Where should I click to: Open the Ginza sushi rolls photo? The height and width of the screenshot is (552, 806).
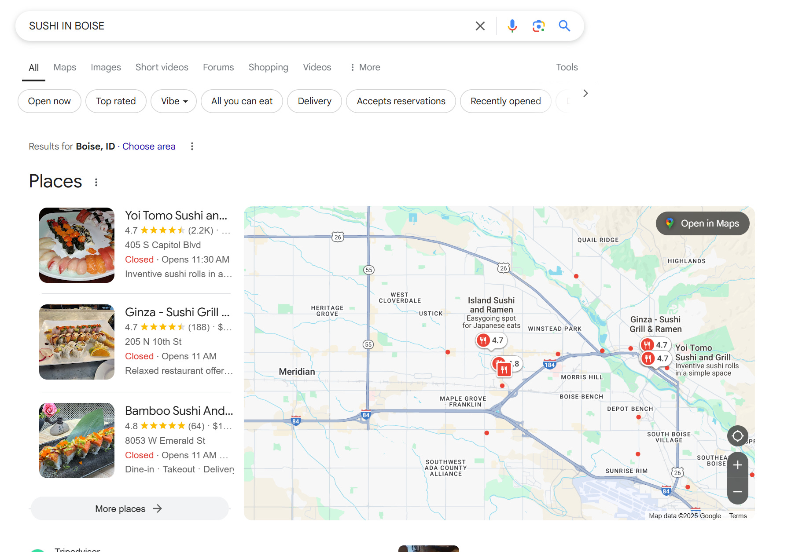pos(77,342)
